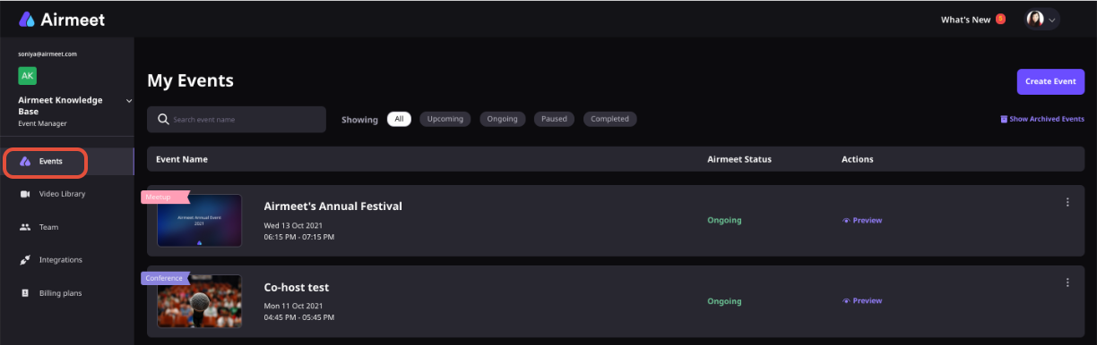Viewport: 1097px width, 345px height.
Task: Click the What's New notification badge
Action: tap(1000, 19)
